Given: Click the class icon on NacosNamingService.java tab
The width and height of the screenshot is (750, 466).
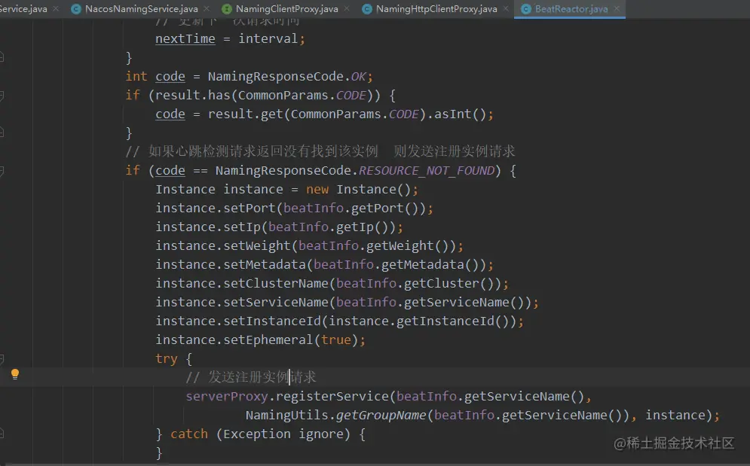Looking at the screenshot, I should point(75,9).
